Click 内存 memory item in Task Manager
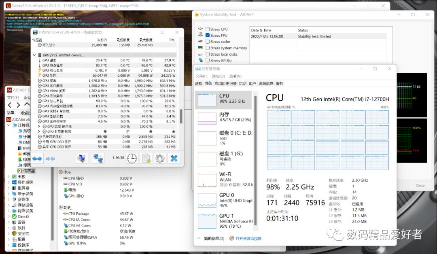Screen dimensions: 437x254 click(x=223, y=118)
